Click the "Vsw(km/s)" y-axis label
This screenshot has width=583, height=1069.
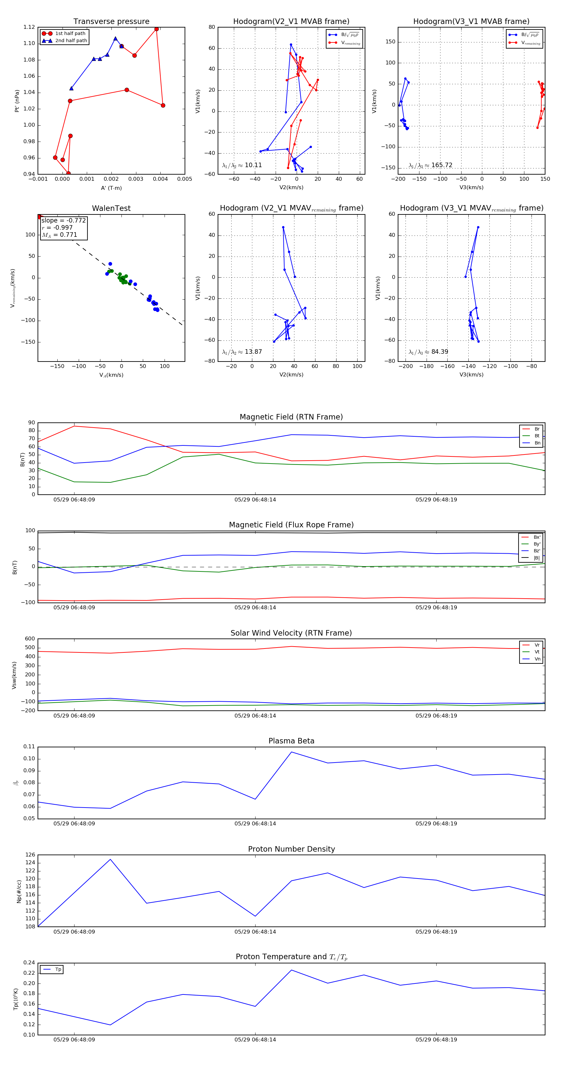tap(14, 675)
